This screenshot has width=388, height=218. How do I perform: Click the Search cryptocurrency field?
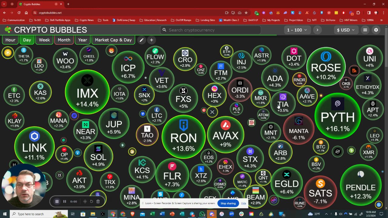tap(210, 30)
